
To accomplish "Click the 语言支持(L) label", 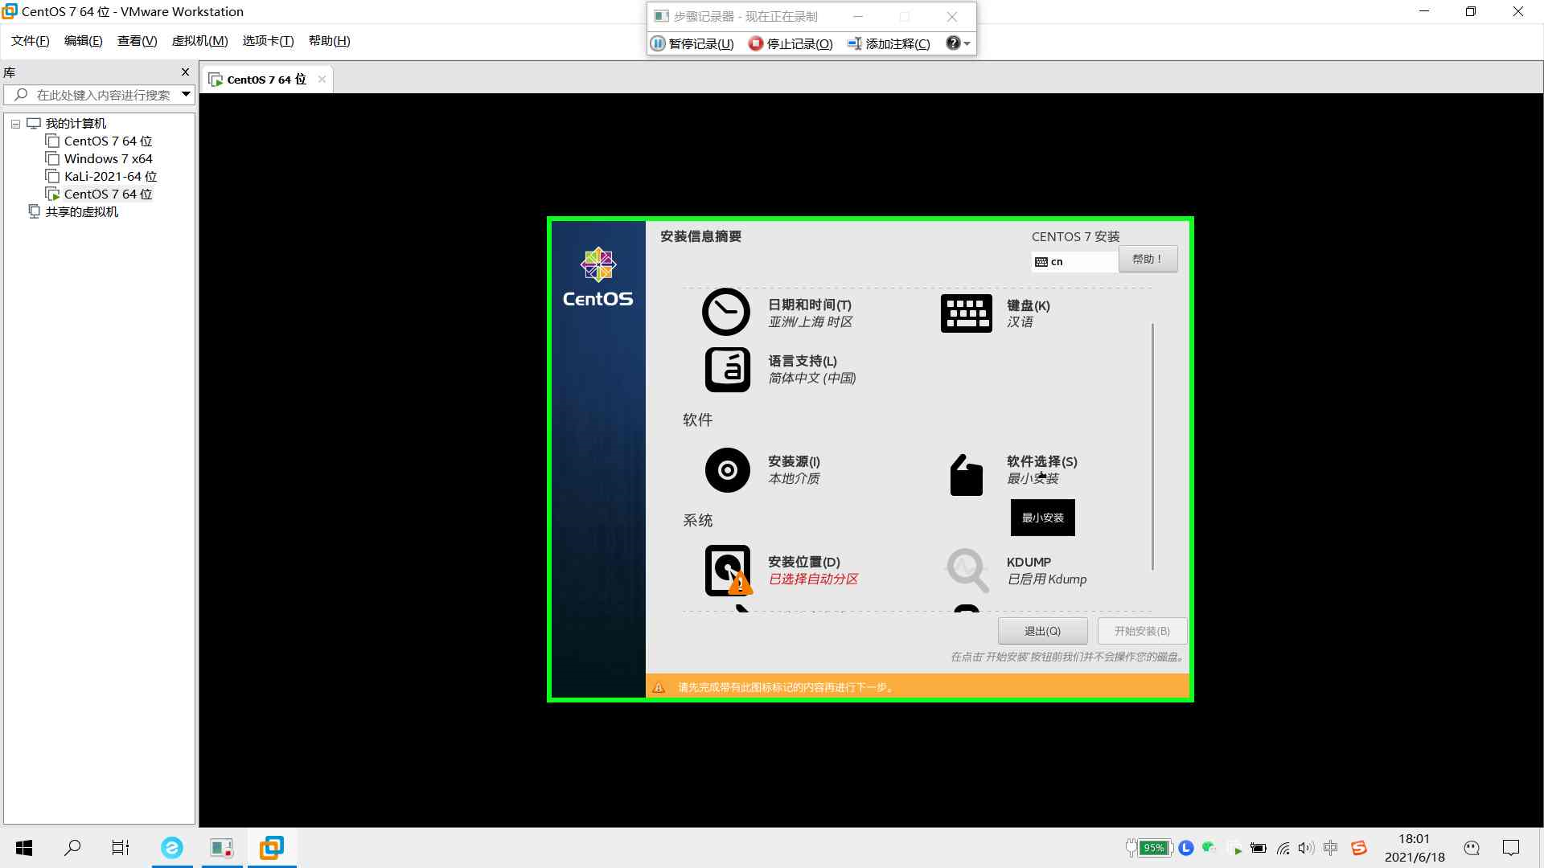I will click(x=802, y=361).
